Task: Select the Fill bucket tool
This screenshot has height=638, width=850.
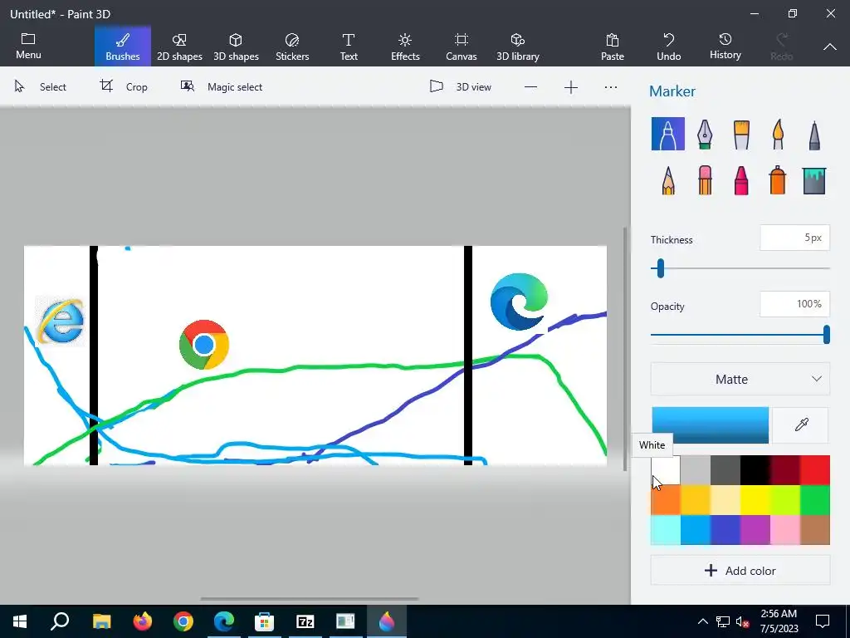Action: pyautogui.click(x=814, y=180)
